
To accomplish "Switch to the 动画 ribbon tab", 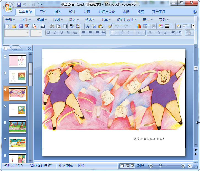I will [87, 12].
